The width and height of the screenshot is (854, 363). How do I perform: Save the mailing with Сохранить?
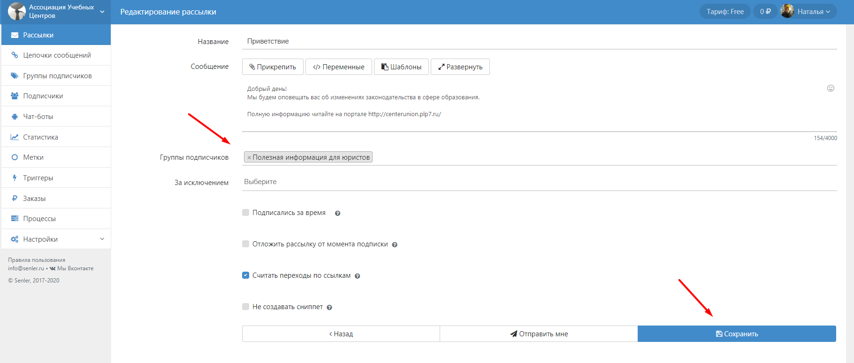pyautogui.click(x=737, y=334)
